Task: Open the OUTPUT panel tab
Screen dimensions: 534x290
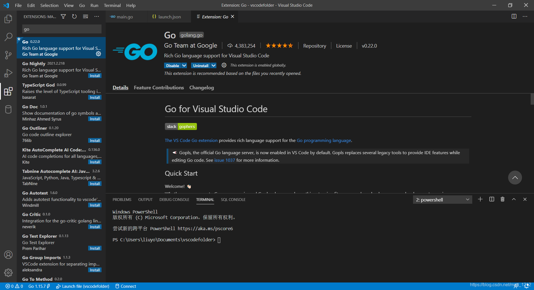Action: pyautogui.click(x=145, y=200)
